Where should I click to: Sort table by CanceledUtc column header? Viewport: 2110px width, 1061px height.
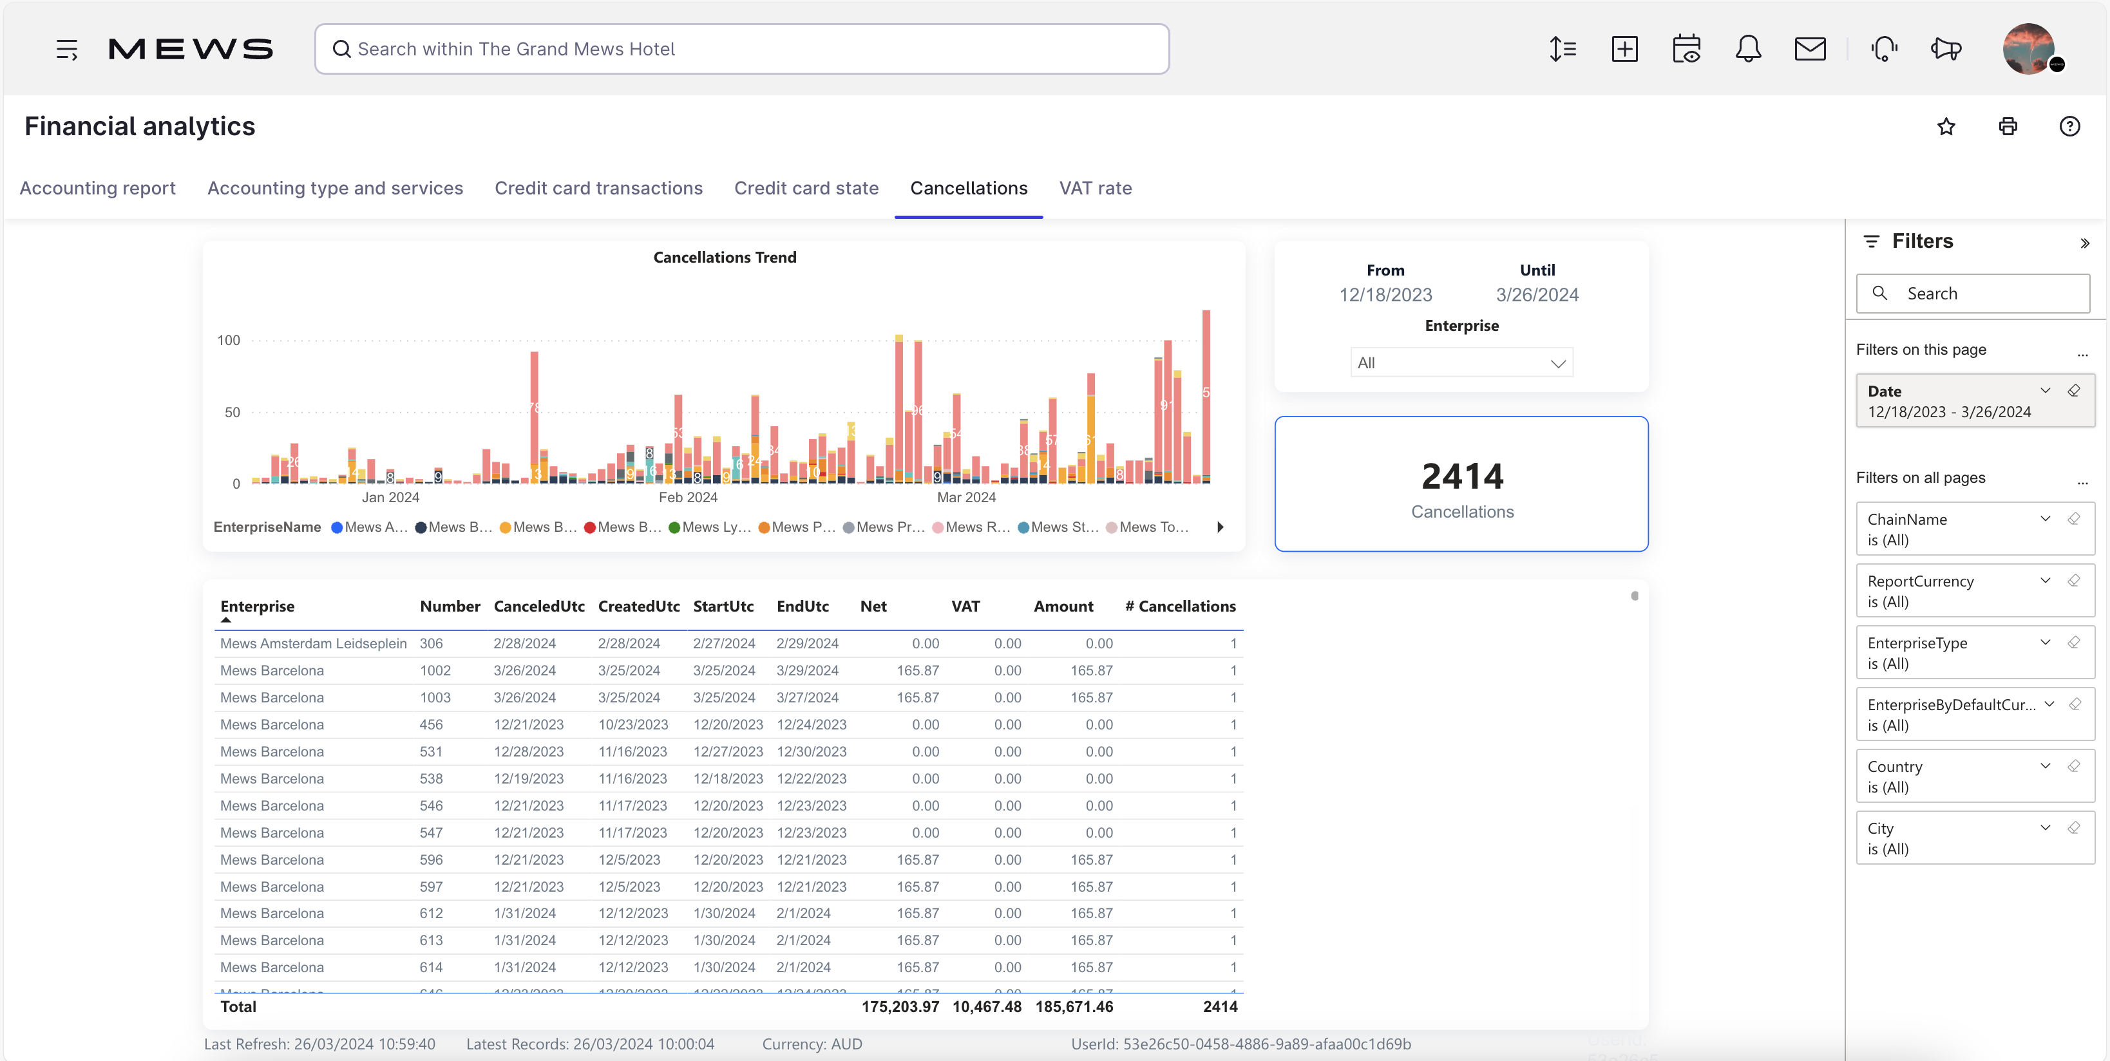coord(539,606)
